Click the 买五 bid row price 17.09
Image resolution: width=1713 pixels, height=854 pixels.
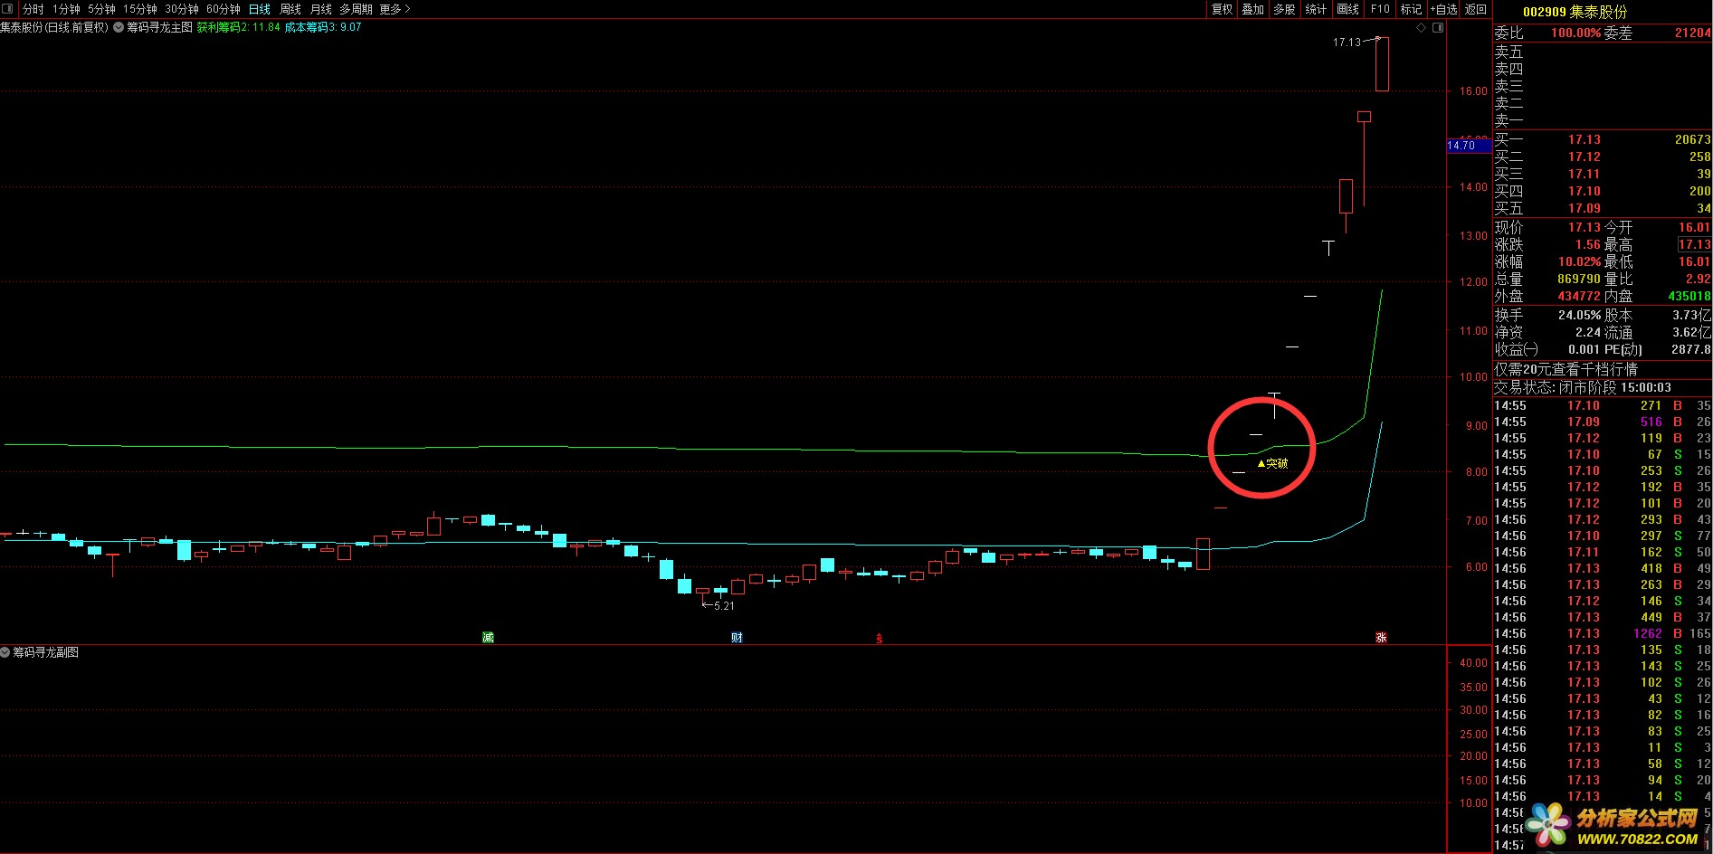point(1585,208)
